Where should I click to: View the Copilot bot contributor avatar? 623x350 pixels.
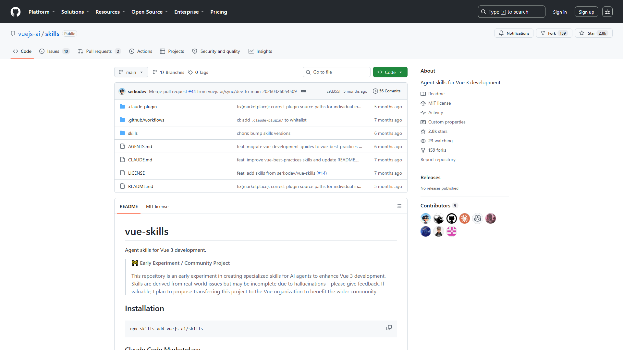click(x=478, y=218)
